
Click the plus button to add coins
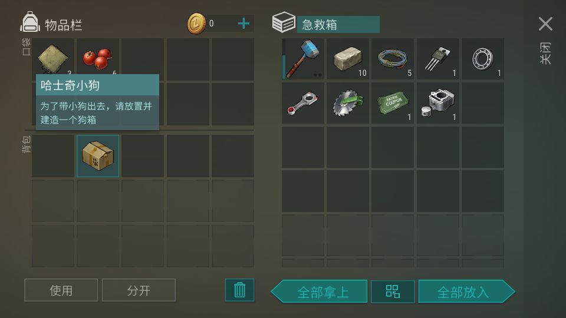click(244, 24)
